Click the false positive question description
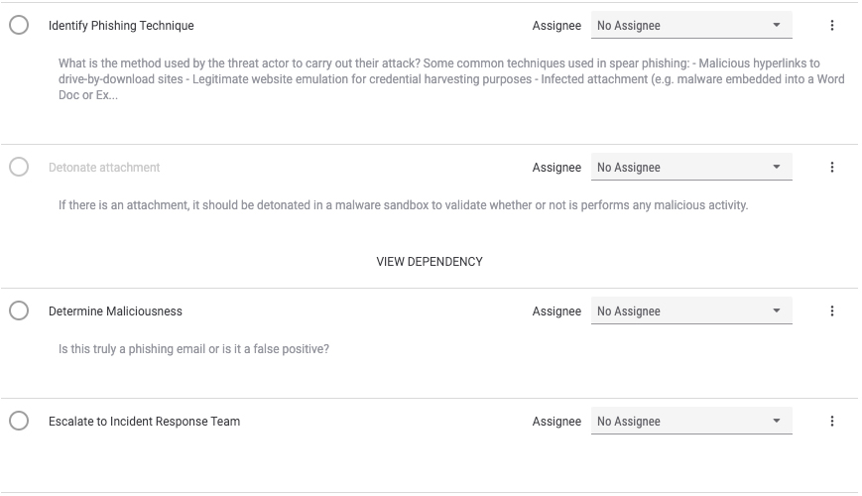The image size is (862, 496). 193,349
